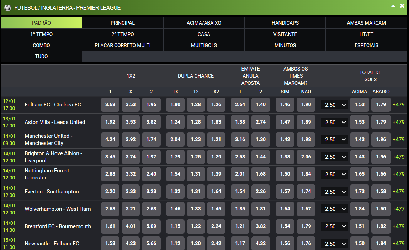Image resolution: width=409 pixels, height=250 pixels.
Task: Select over 2.50 goals at 1.84 for Wolverhampton
Action: [360, 209]
